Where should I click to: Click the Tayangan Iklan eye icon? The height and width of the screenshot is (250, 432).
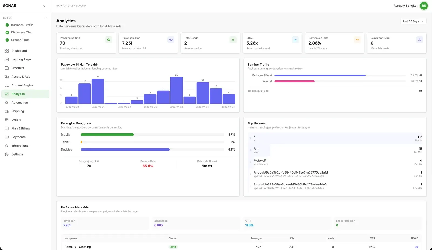point(171,40)
